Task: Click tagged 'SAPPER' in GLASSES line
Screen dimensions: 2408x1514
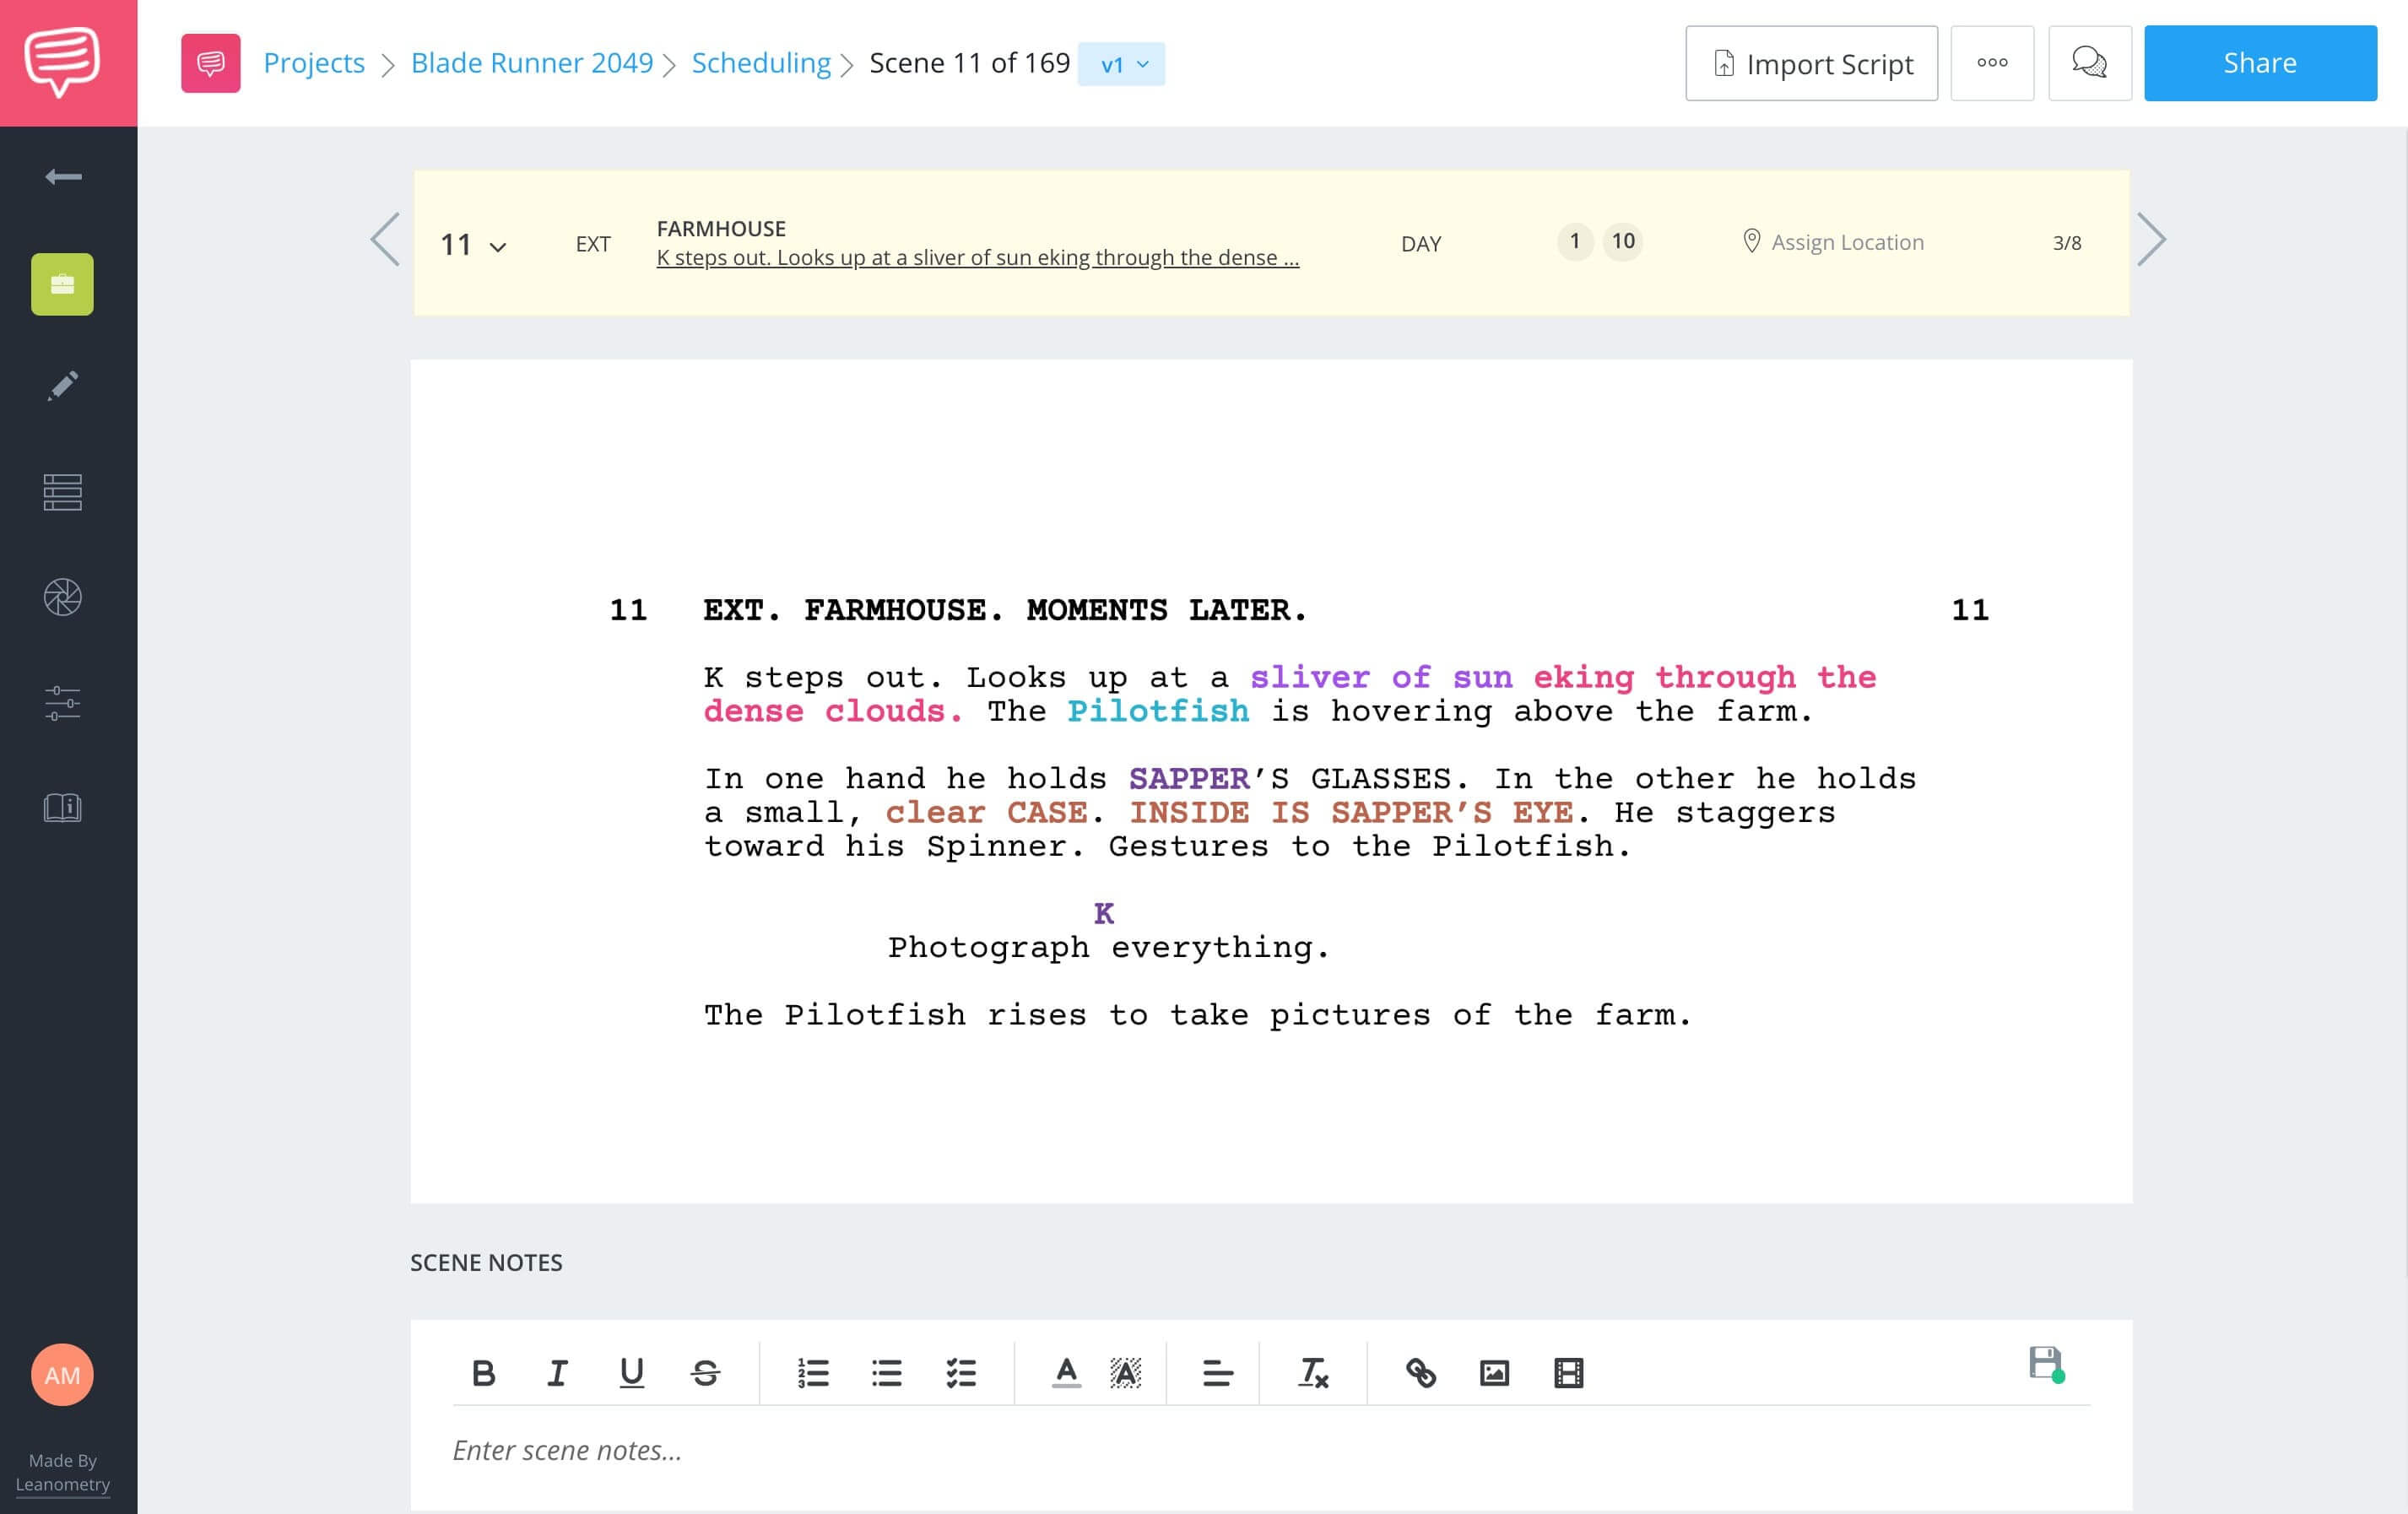Action: tap(1189, 778)
